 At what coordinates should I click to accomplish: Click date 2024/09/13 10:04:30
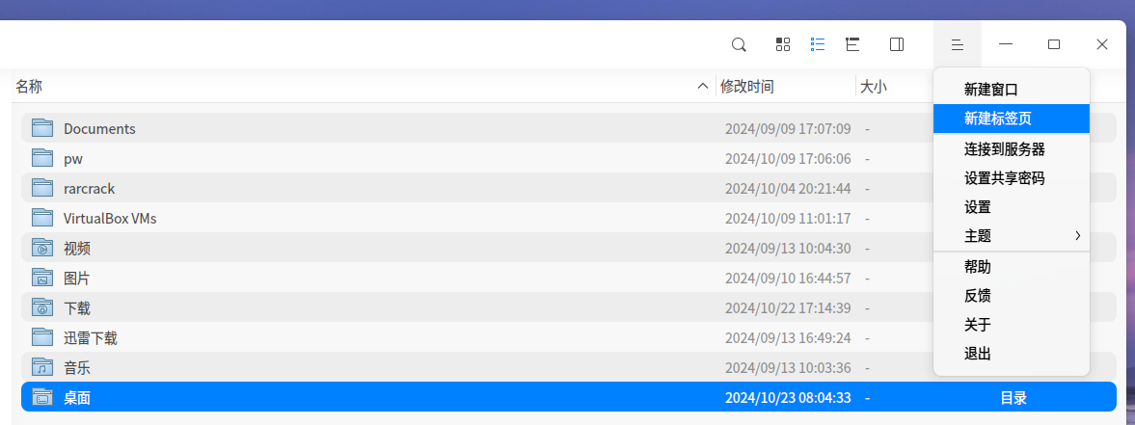tap(788, 249)
